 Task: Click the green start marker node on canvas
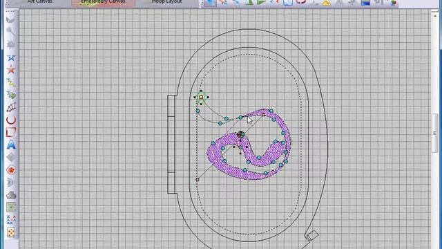point(201,97)
